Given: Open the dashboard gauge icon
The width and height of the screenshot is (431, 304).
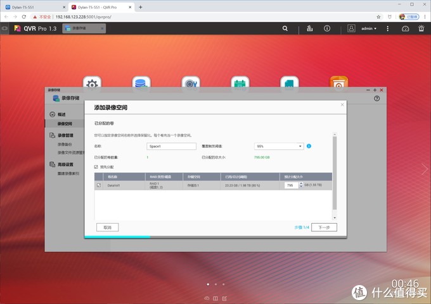Looking at the screenshot, I should pos(405,28).
